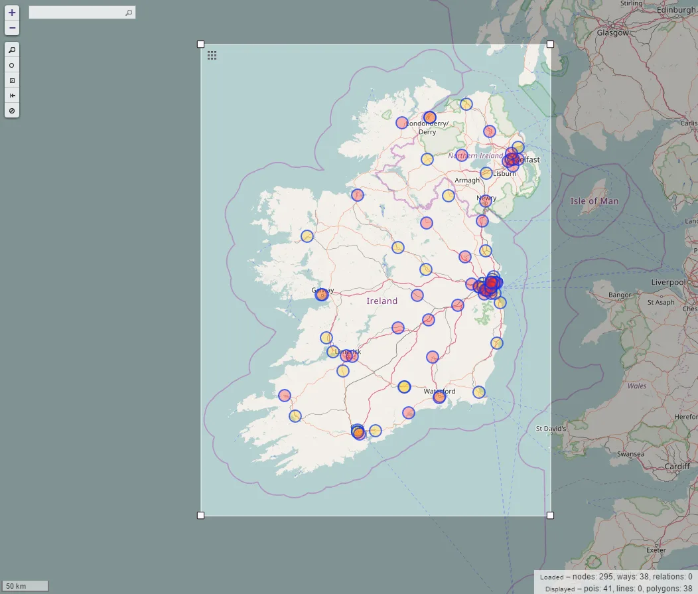Viewport: 698px width, 594px height.
Task: Click the 'Liverpool' city label
Action: pos(669,282)
